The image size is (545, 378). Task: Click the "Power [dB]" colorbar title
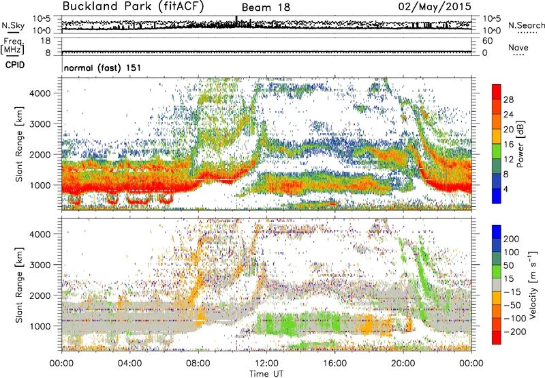(520, 144)
